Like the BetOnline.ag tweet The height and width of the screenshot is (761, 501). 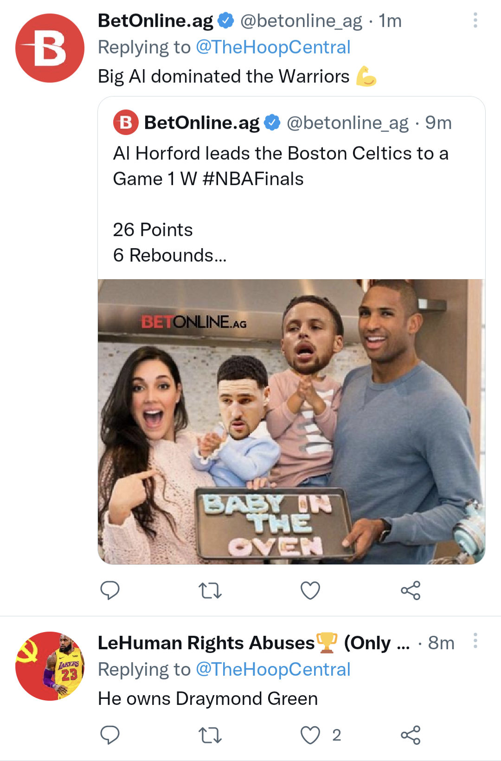[x=310, y=591]
